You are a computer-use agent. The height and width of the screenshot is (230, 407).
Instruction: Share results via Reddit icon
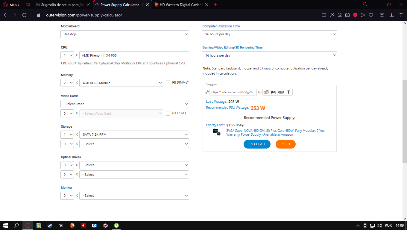click(x=266, y=92)
